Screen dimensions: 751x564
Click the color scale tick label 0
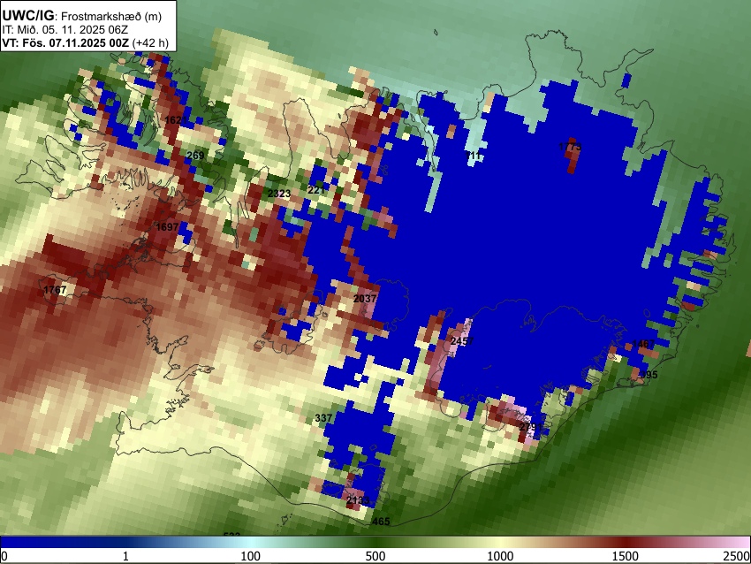coord(4,556)
